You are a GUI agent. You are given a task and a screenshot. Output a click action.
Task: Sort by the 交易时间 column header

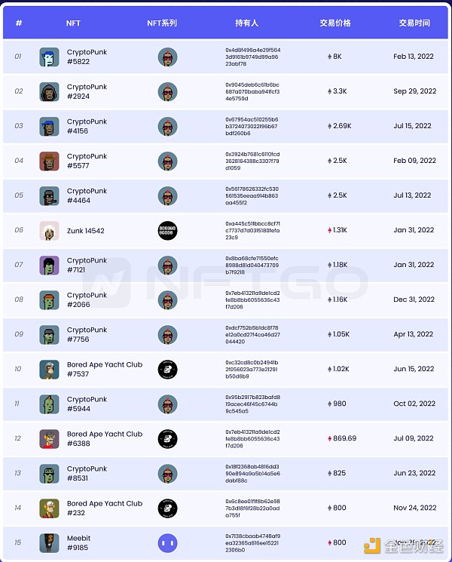414,23
